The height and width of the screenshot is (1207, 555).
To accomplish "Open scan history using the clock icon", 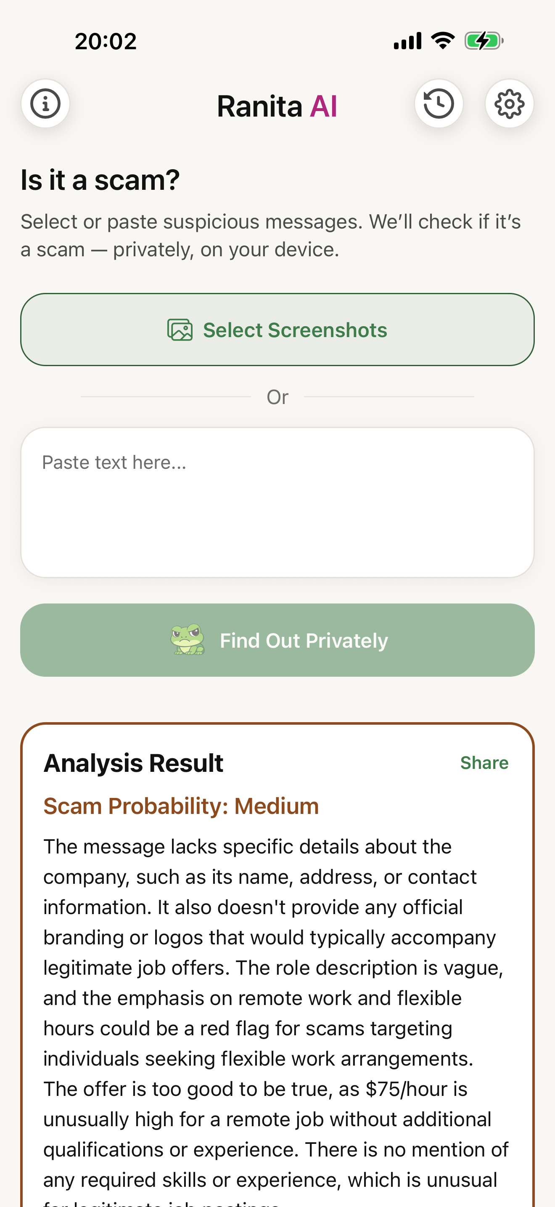I will click(439, 103).
